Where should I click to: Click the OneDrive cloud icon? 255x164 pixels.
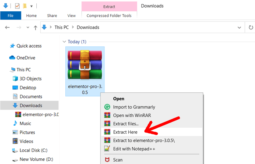point(12,58)
